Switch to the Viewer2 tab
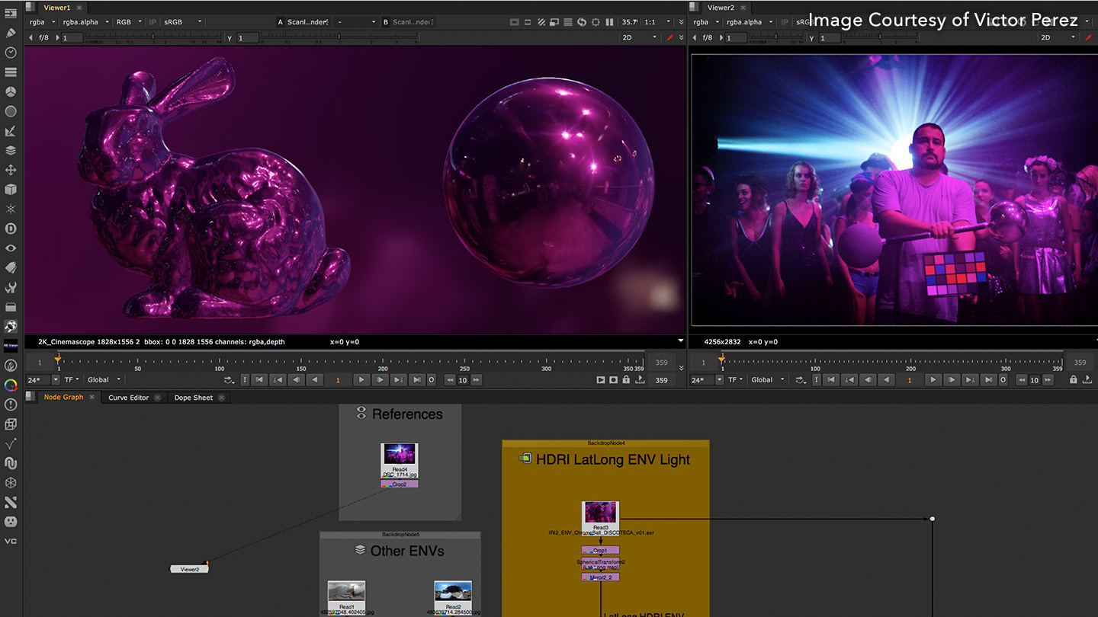The image size is (1098, 617). point(721,8)
